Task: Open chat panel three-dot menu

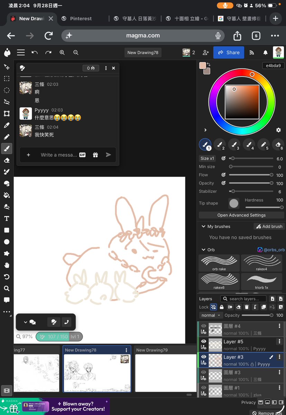Action: point(106,68)
